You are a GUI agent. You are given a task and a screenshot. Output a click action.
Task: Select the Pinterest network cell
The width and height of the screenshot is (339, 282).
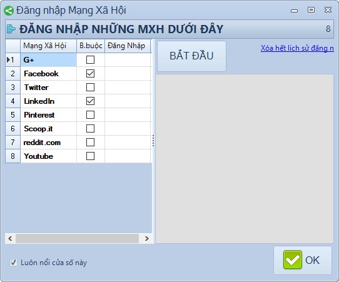tap(48, 115)
